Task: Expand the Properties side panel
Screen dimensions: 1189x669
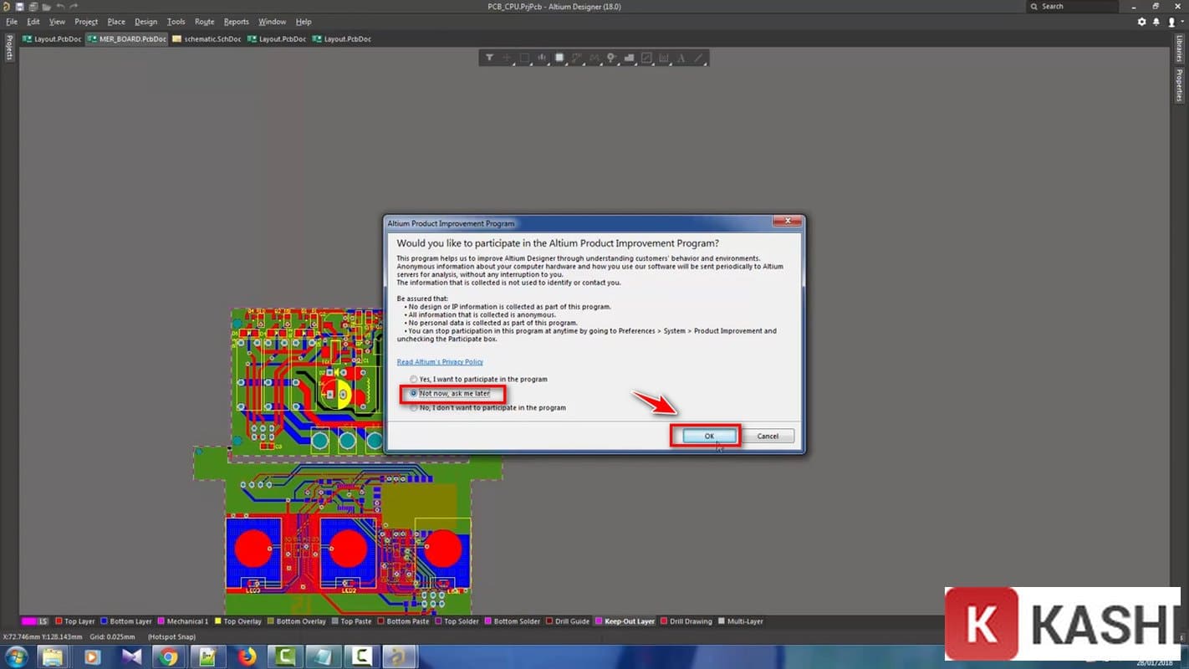Action: 1180,85
